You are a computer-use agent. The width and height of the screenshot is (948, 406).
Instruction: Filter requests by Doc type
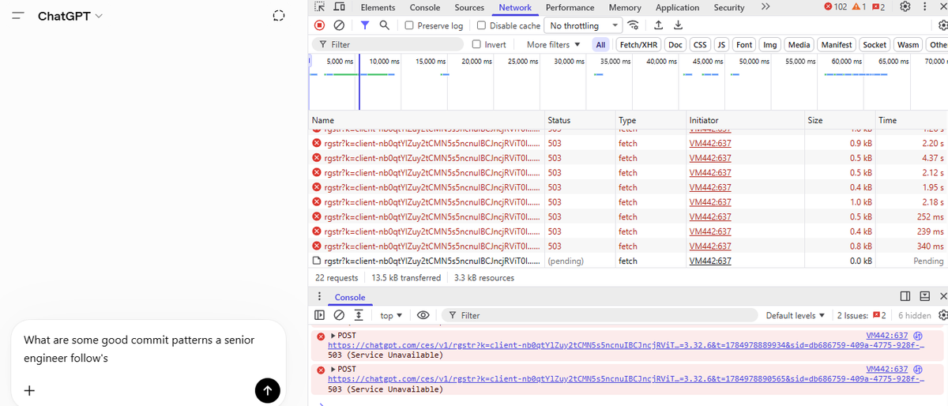[x=675, y=44]
